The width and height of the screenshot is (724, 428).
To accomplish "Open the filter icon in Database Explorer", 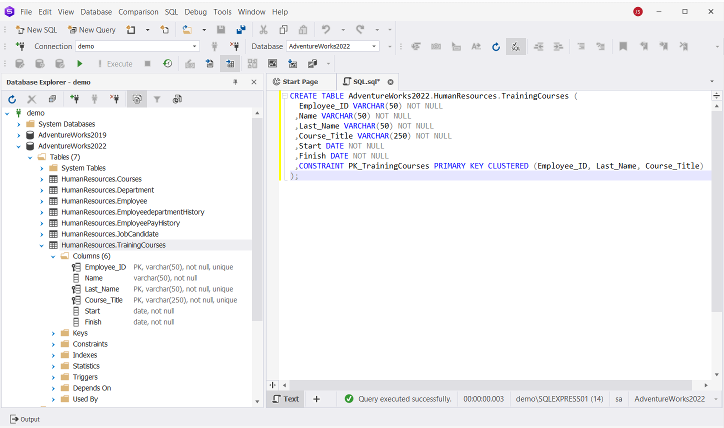I will 157,99.
